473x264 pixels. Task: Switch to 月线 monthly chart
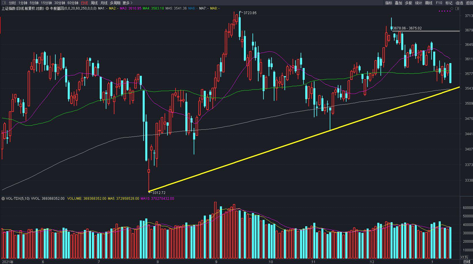coord(104,3)
